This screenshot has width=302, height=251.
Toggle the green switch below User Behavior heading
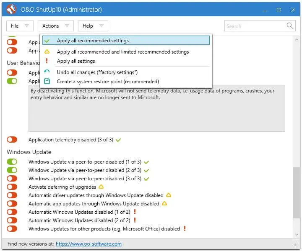coord(12,81)
